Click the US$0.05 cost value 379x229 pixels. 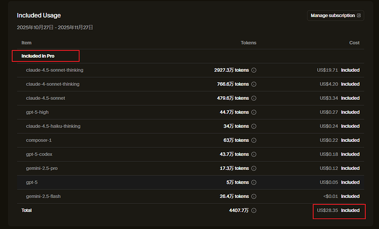tap(329, 182)
